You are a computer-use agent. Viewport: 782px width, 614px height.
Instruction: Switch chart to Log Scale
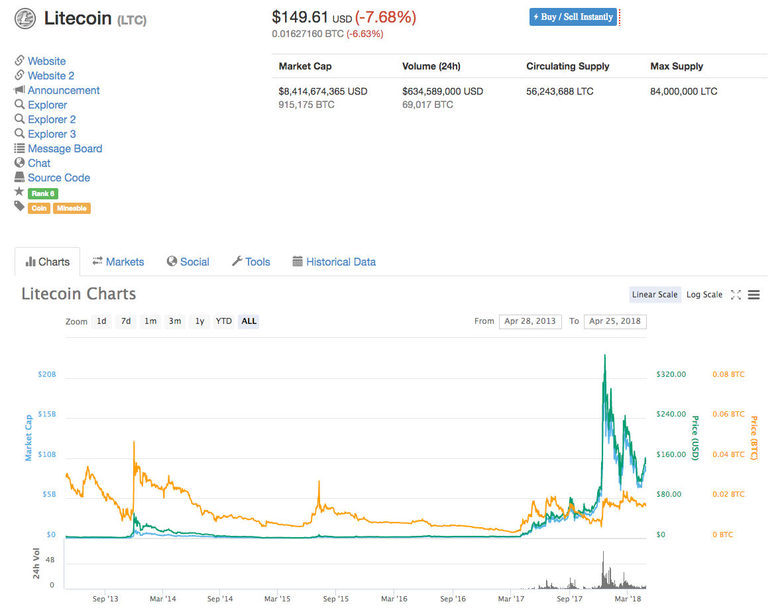[x=704, y=295]
